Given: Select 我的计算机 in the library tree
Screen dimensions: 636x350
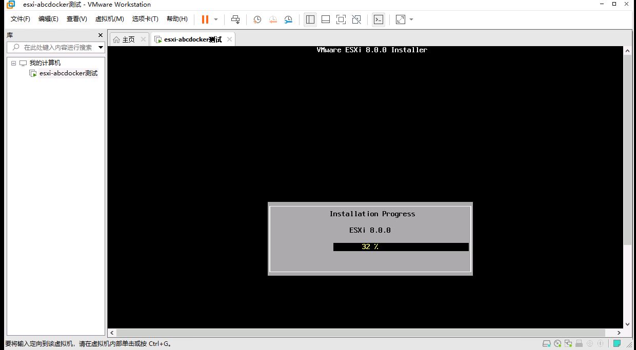Looking at the screenshot, I should 45,63.
